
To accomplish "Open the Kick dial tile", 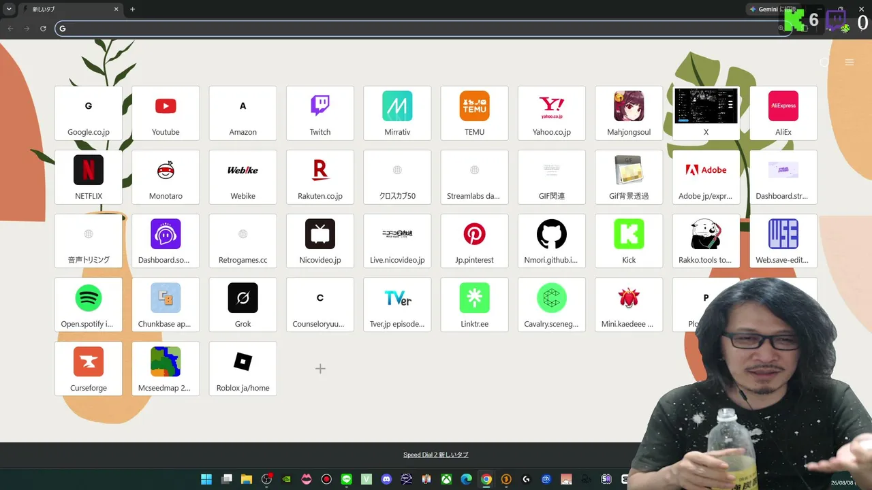I will (x=629, y=241).
